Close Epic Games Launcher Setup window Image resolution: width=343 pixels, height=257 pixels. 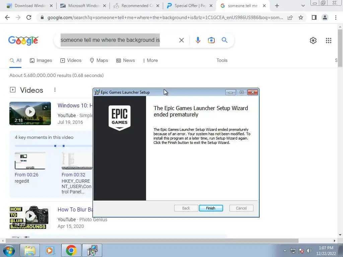[x=253, y=92]
